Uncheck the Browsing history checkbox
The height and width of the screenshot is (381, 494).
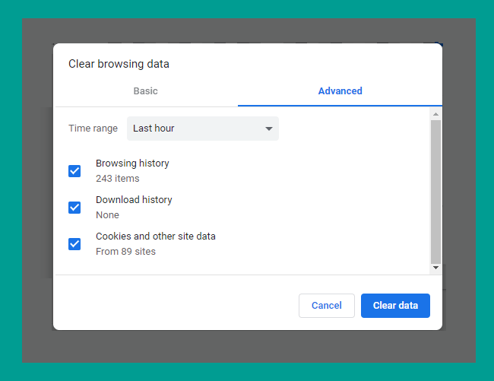tap(74, 171)
